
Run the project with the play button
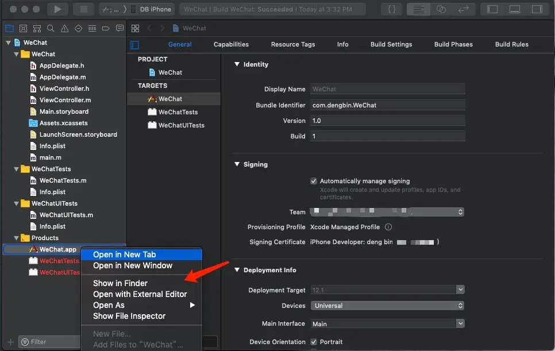coord(57,9)
